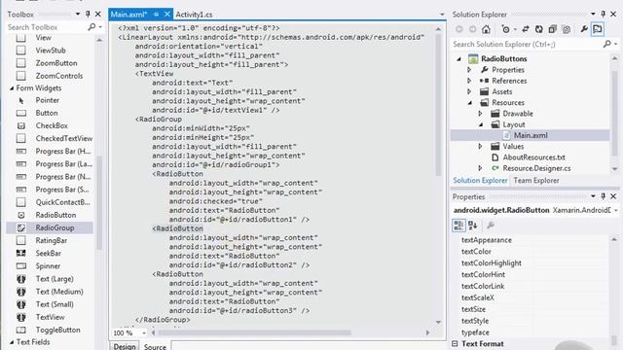623x350 pixels.
Task: Click editor vertical scrollbar thumb
Action: click(438, 105)
